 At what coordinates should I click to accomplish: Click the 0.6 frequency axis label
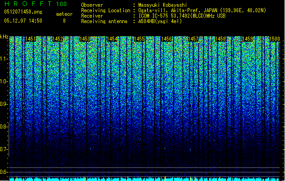click(4, 172)
